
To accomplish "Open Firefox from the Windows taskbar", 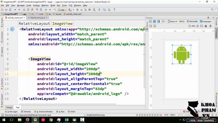I will click(x=27, y=120).
